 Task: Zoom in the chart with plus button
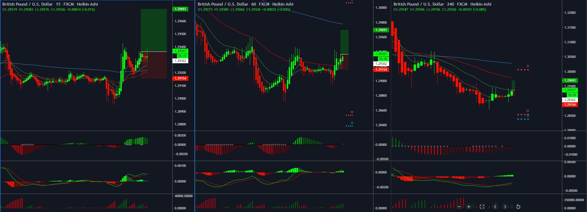469,206
